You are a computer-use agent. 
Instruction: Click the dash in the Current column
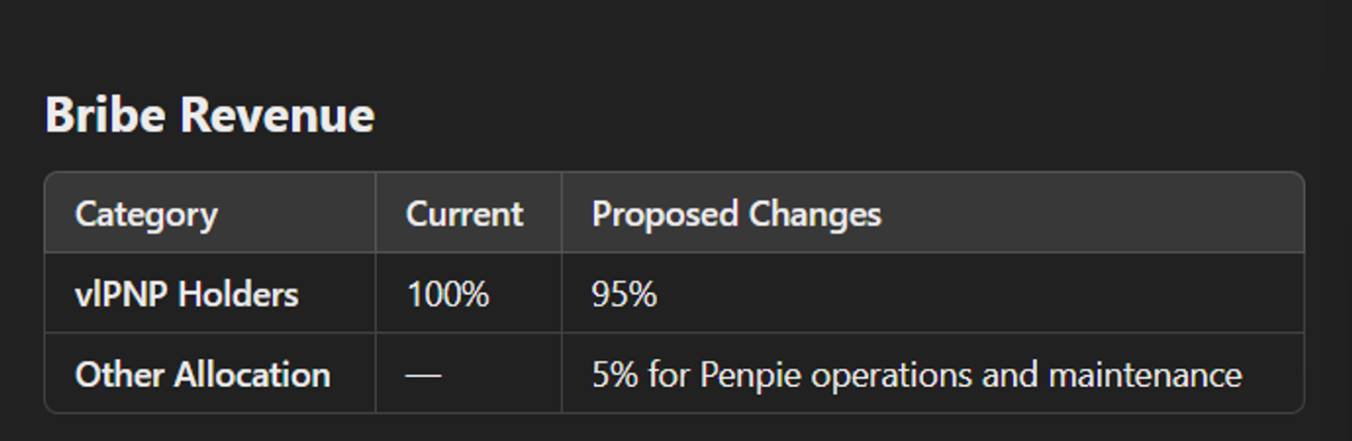[x=424, y=375]
